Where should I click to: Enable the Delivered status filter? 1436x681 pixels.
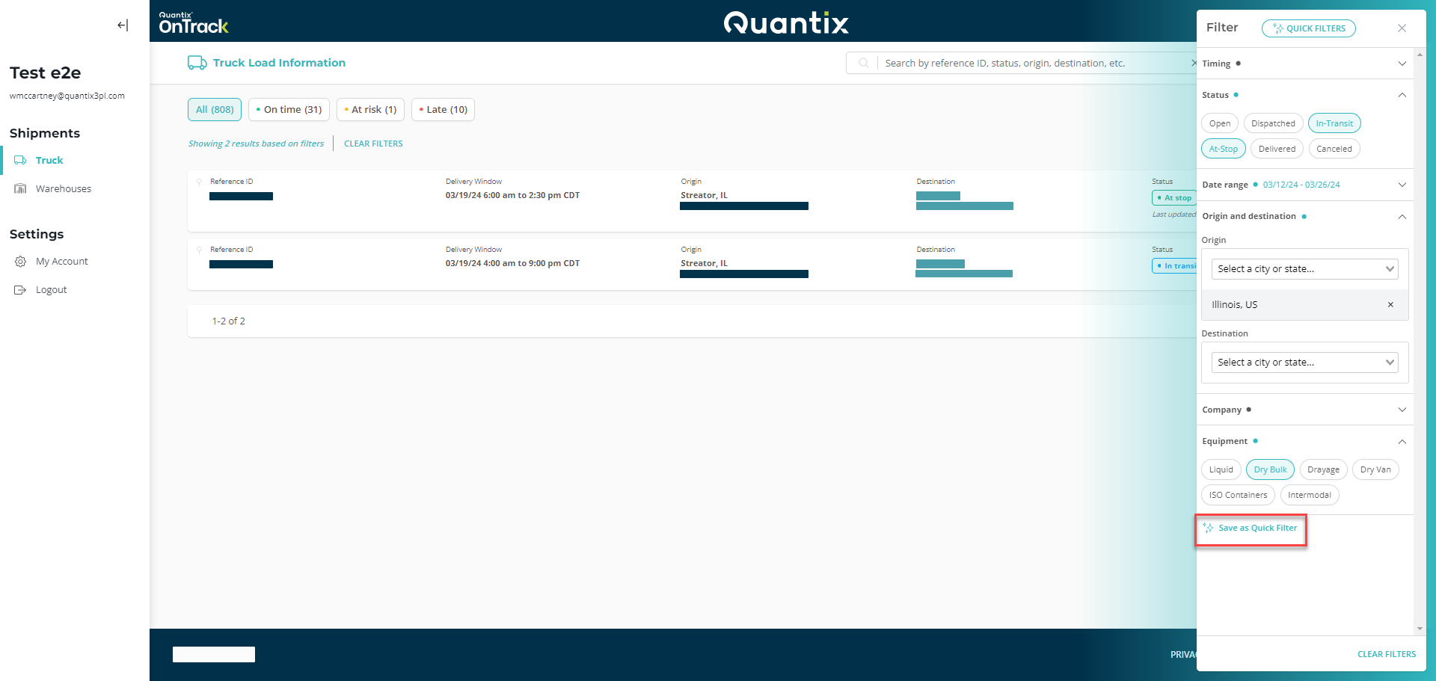click(1276, 150)
